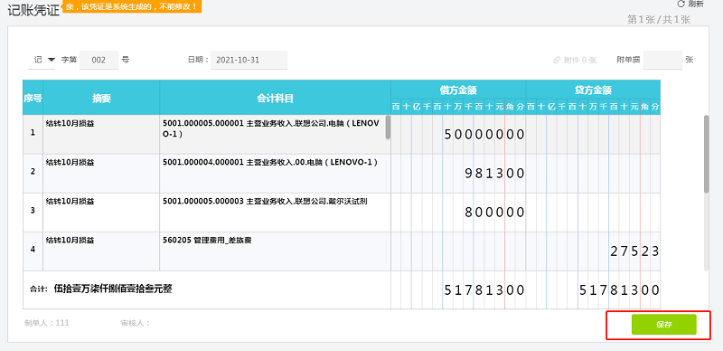723x351 pixels.
Task: Click the voucher number field 002
Action: click(x=99, y=60)
